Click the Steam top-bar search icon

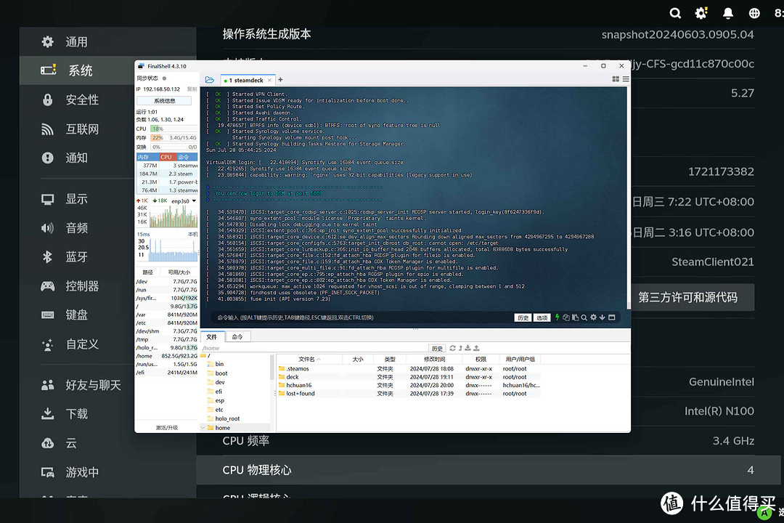(675, 13)
